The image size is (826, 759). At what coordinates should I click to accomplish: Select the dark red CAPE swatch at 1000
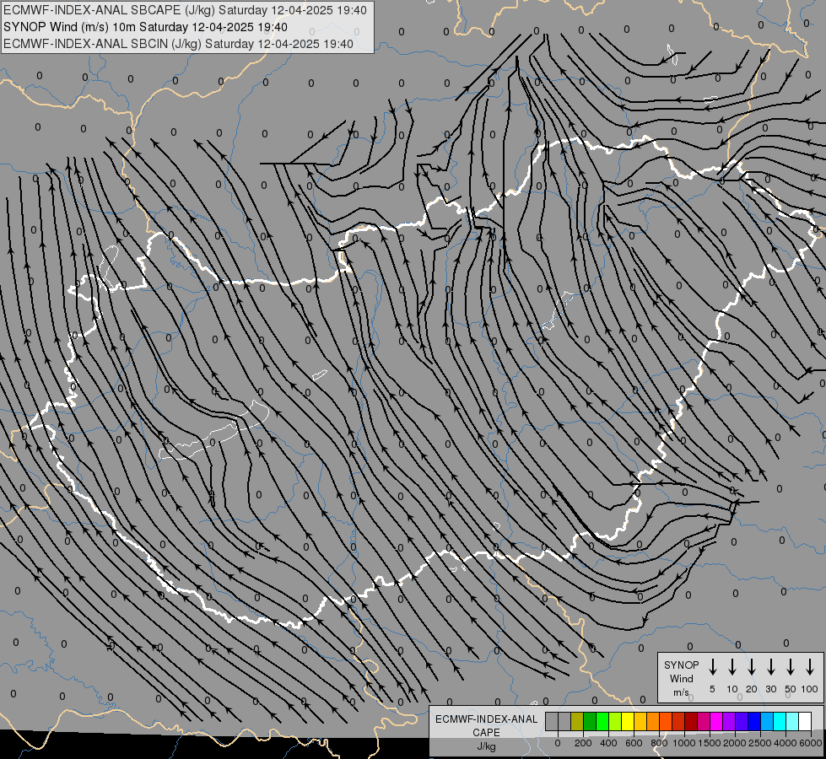pos(691,721)
